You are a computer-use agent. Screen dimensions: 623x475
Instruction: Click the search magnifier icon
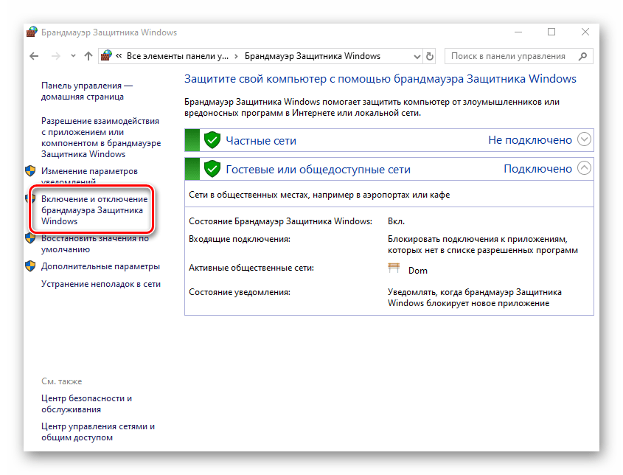point(582,56)
